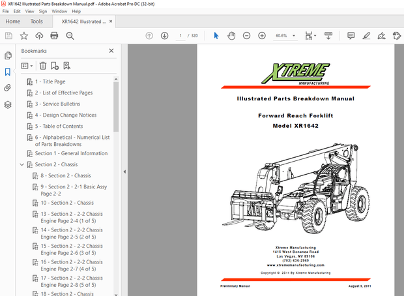Open bookmark 1 - Title Page
This screenshot has width=404, height=296.
tap(50, 81)
